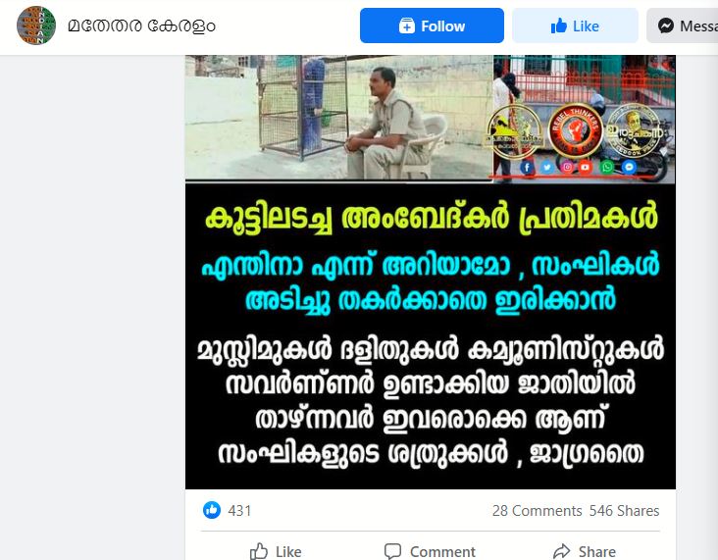Image resolution: width=718 pixels, height=560 pixels.
Task: Click the WhatsApp icon in the post image
Action: (607, 167)
